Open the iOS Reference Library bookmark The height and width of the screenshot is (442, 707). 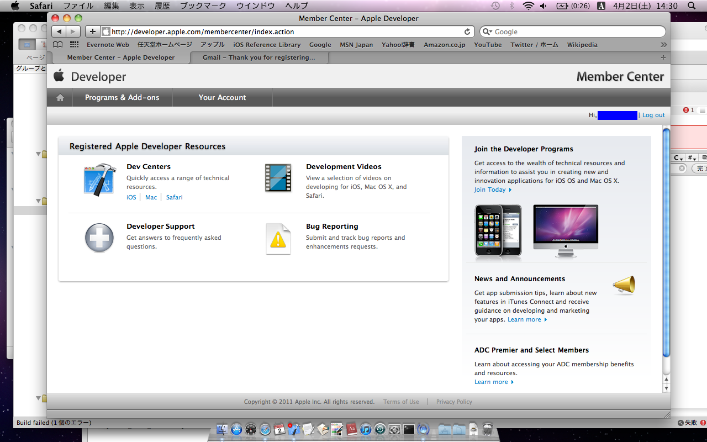click(x=267, y=45)
